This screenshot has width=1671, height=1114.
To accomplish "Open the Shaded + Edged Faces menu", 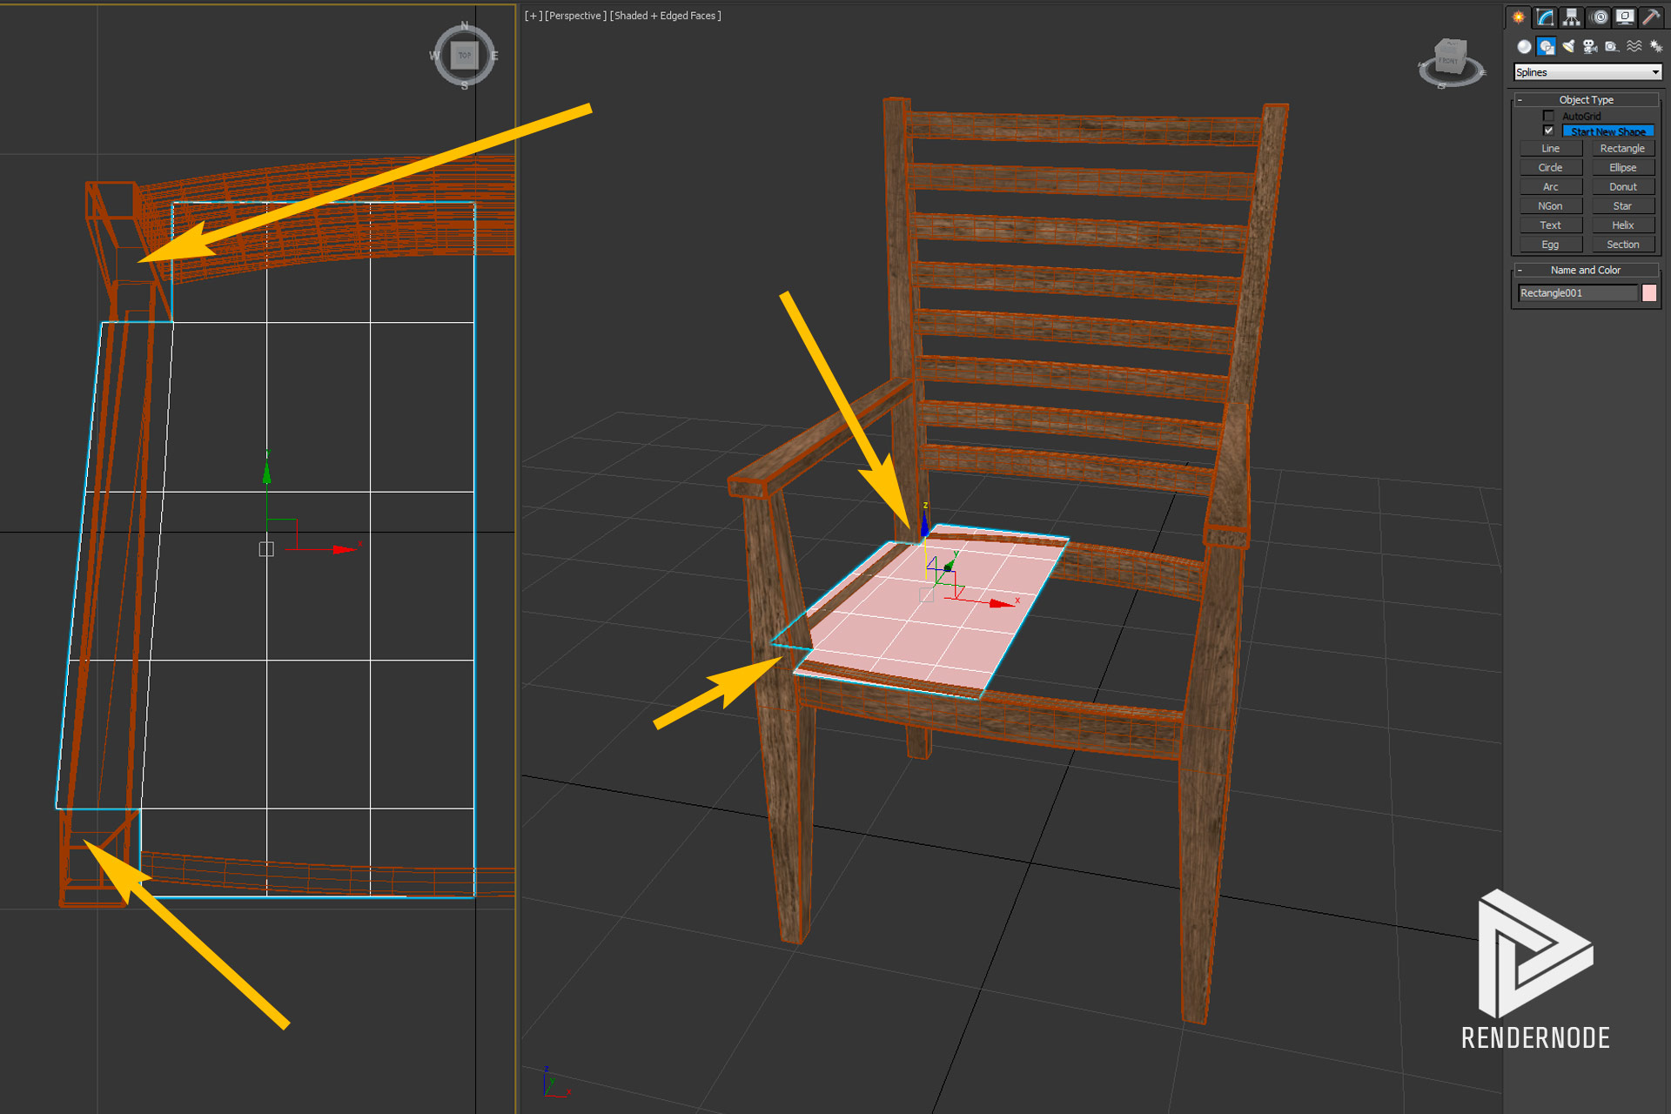I will coord(666,16).
